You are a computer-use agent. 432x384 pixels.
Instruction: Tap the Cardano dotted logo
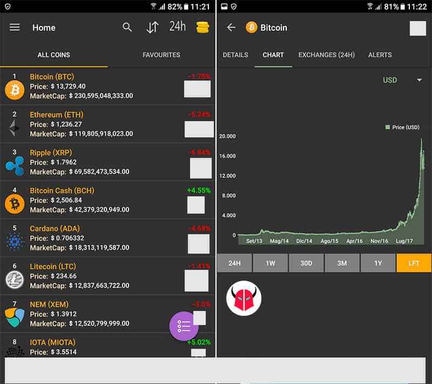pos(15,242)
